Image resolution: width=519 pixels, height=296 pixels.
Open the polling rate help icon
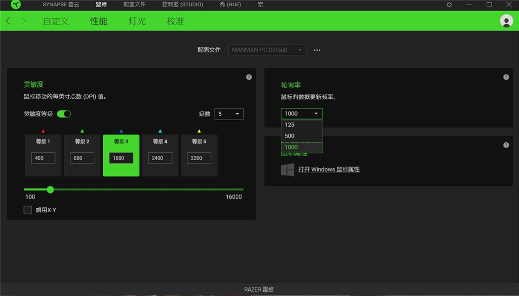coord(506,77)
